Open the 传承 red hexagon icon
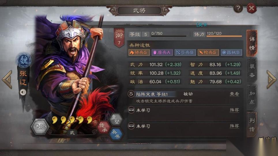This screenshot has width=278, height=156. pyautogui.click(x=104, y=128)
